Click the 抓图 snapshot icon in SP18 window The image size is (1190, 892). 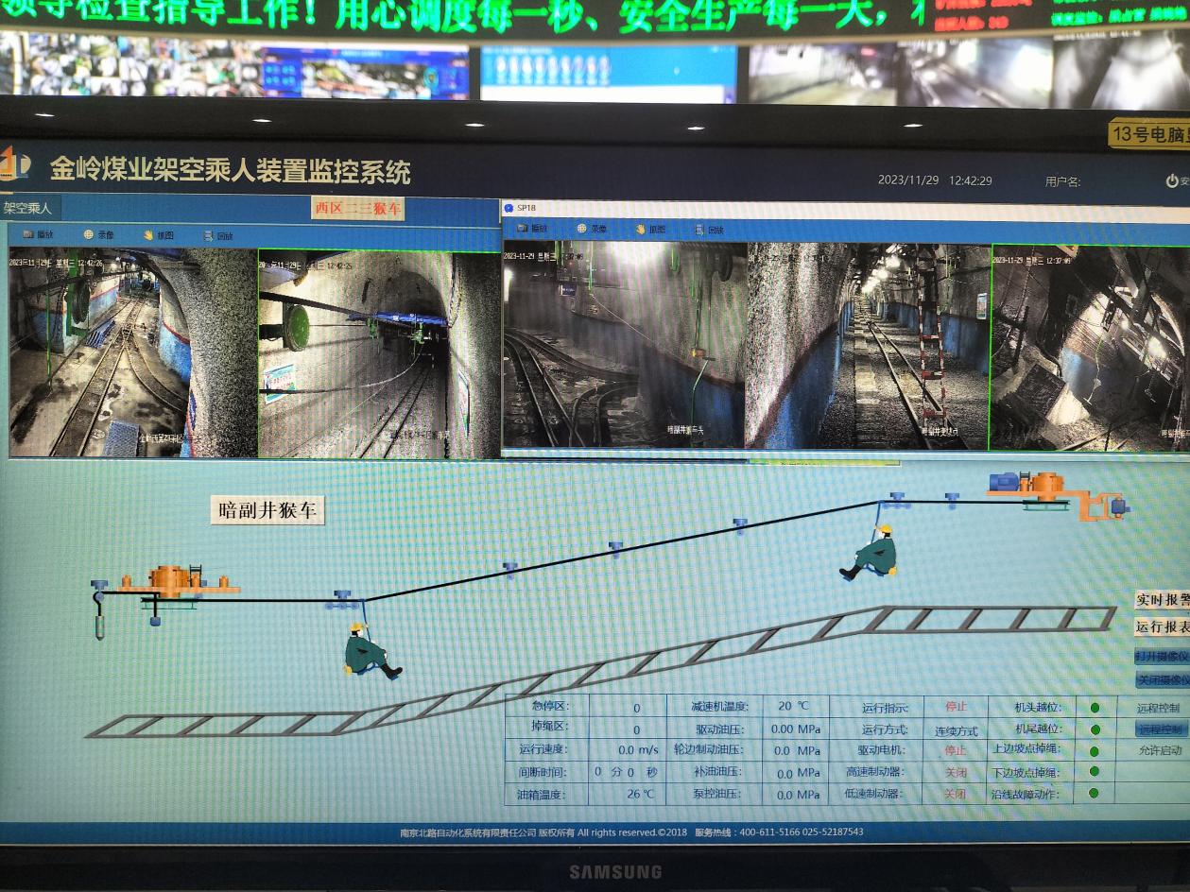click(x=640, y=229)
